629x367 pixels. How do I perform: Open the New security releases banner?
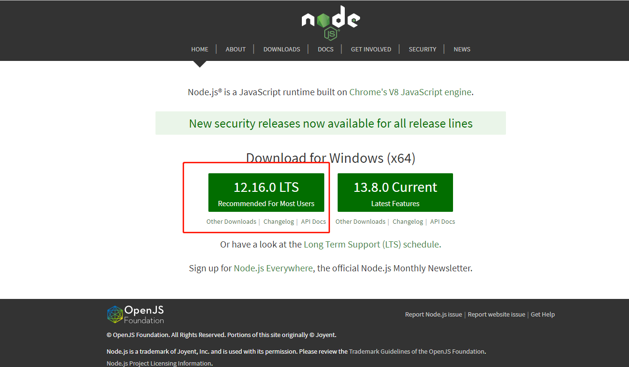[x=330, y=123]
